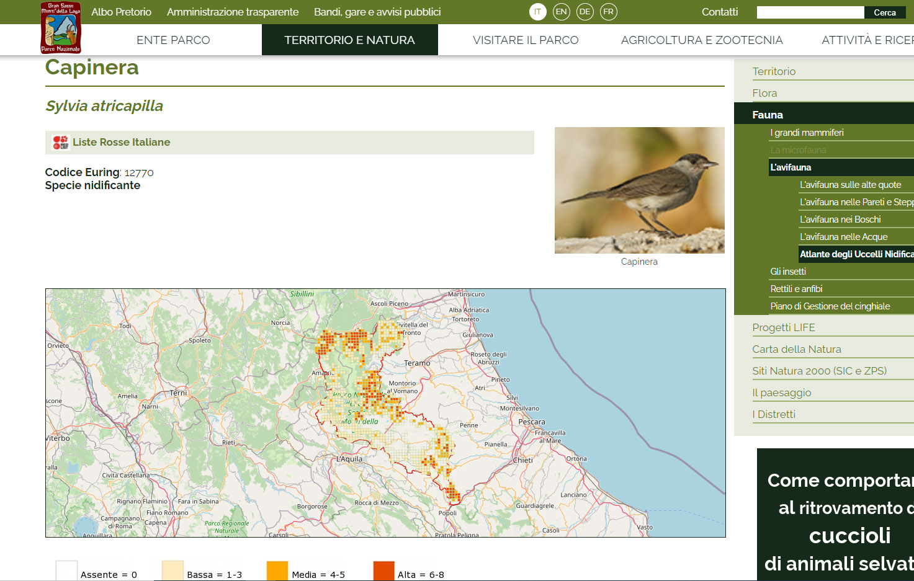Open VISITARE IL PARCO menu
The width and height of the screenshot is (914, 581).
526,40
